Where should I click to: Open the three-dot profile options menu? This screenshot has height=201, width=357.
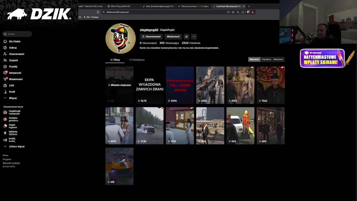(x=194, y=37)
